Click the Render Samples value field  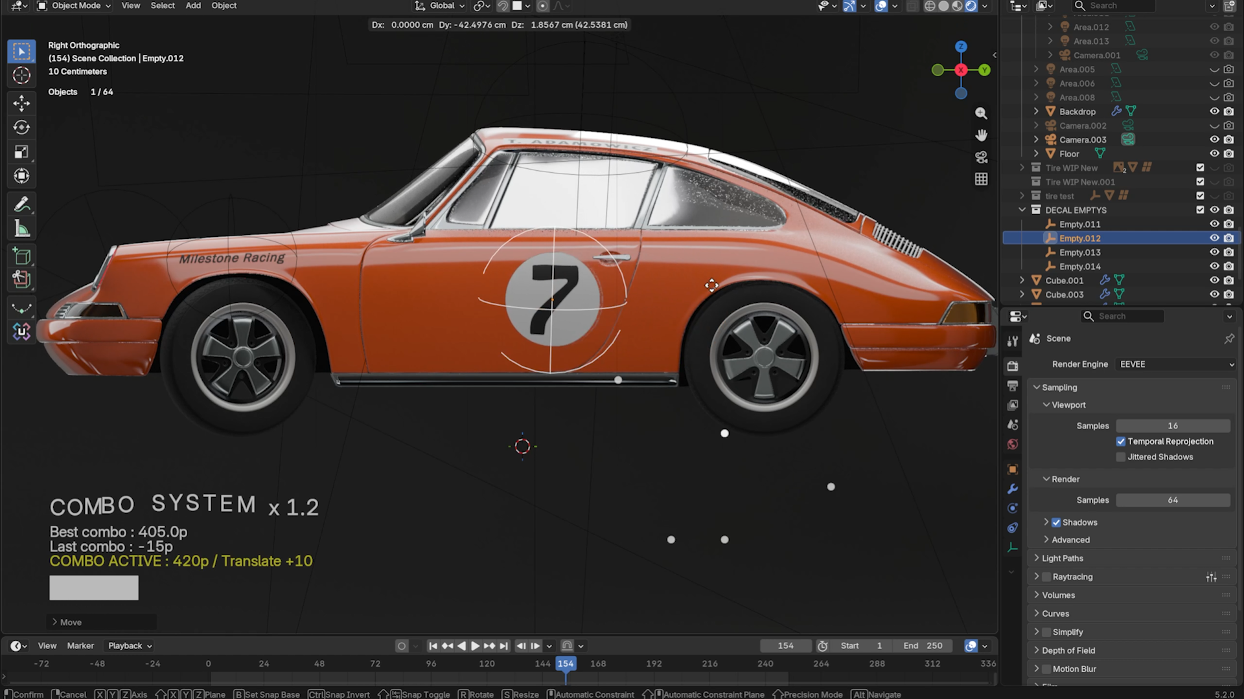tap(1173, 500)
